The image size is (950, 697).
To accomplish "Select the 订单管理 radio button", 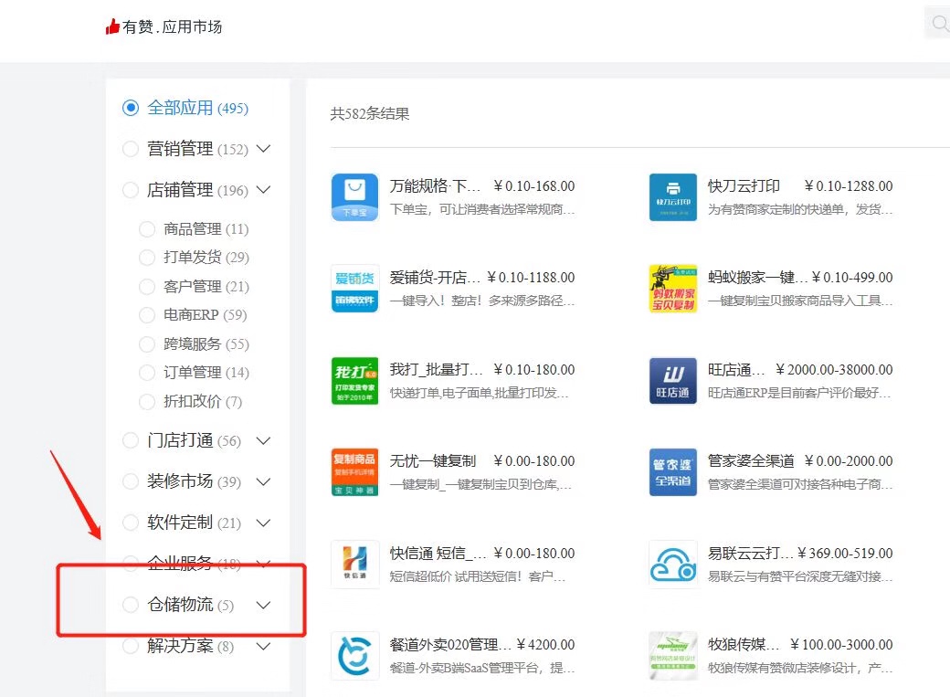I will (x=147, y=372).
